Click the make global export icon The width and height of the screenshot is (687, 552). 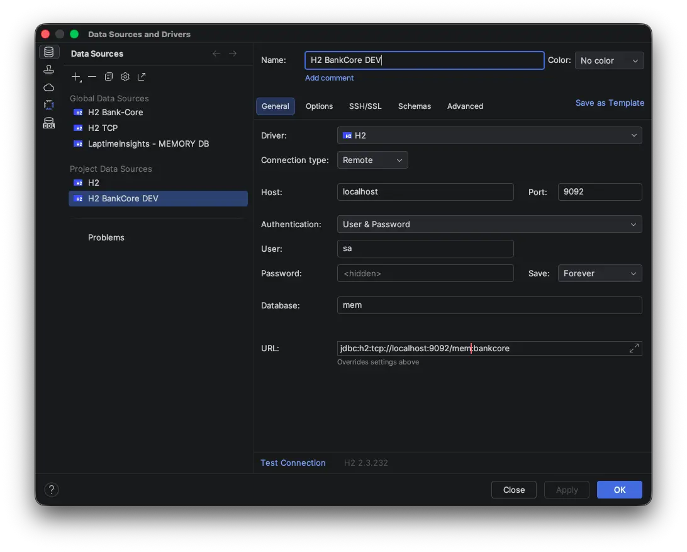[x=142, y=77]
